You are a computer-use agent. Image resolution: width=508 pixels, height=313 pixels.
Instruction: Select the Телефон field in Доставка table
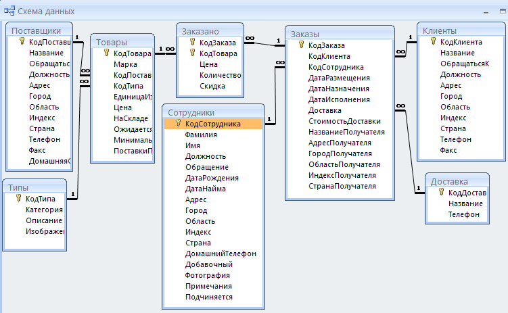[463, 214]
